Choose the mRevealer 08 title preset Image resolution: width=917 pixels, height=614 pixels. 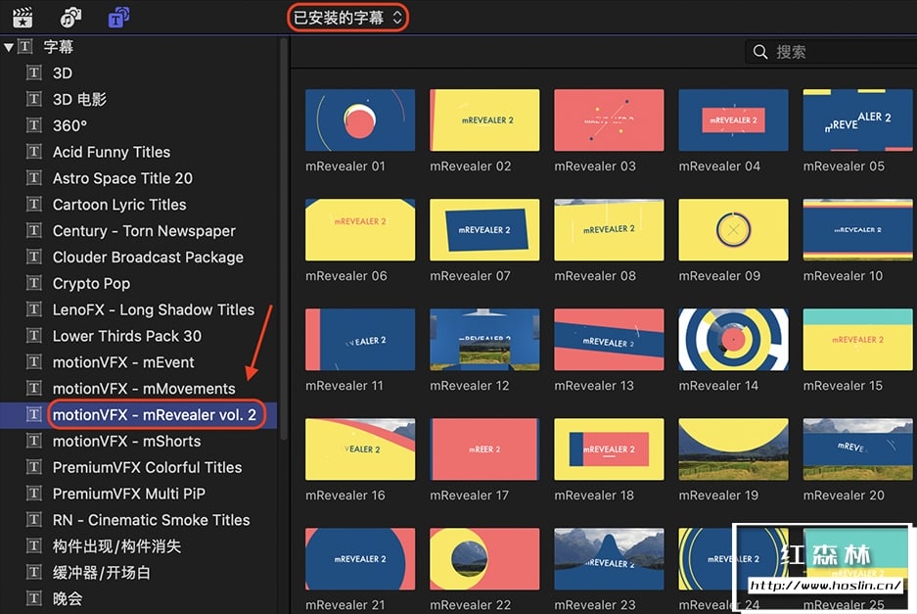tap(609, 230)
